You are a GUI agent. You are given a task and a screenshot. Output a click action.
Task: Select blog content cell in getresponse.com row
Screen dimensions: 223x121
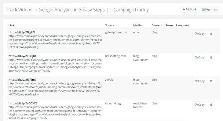pos(154,32)
